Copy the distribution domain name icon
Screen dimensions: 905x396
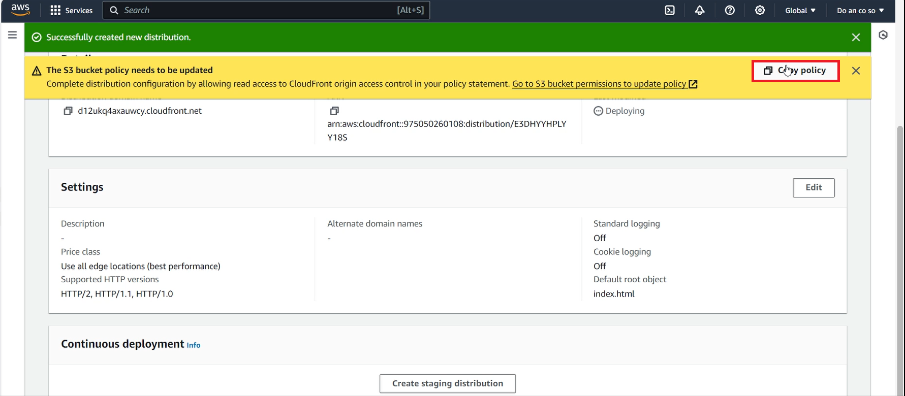coord(68,111)
